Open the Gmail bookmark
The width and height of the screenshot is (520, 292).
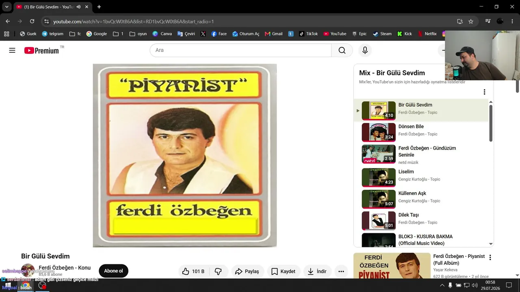pos(273,34)
